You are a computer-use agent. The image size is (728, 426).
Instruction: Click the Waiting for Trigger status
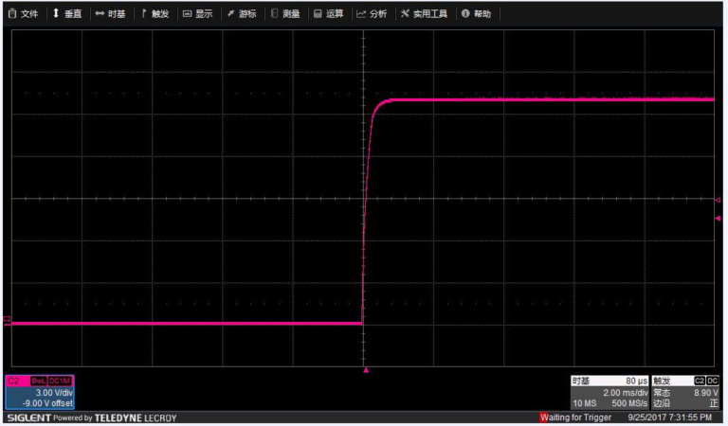pyautogui.click(x=577, y=417)
